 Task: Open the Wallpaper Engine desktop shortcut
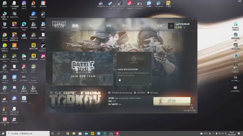(x=33, y=16)
